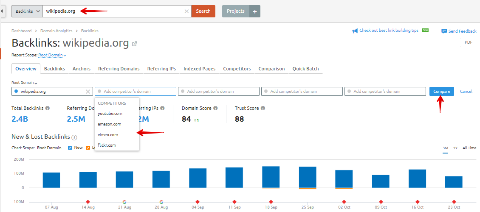Open the Referring IPs tab
This screenshot has height=212, width=480.
(162, 69)
